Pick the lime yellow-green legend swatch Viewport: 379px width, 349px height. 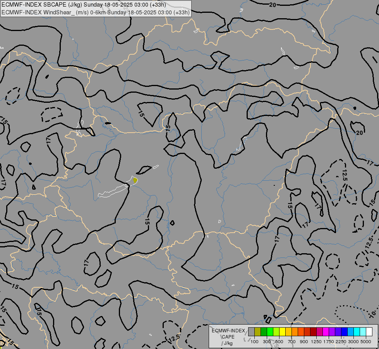pos(276,332)
